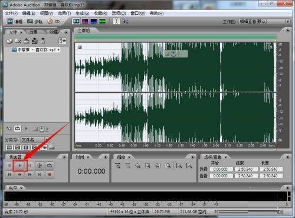295x218 pixels.
Task: Stop playback in the transport panel
Action: click(9, 165)
